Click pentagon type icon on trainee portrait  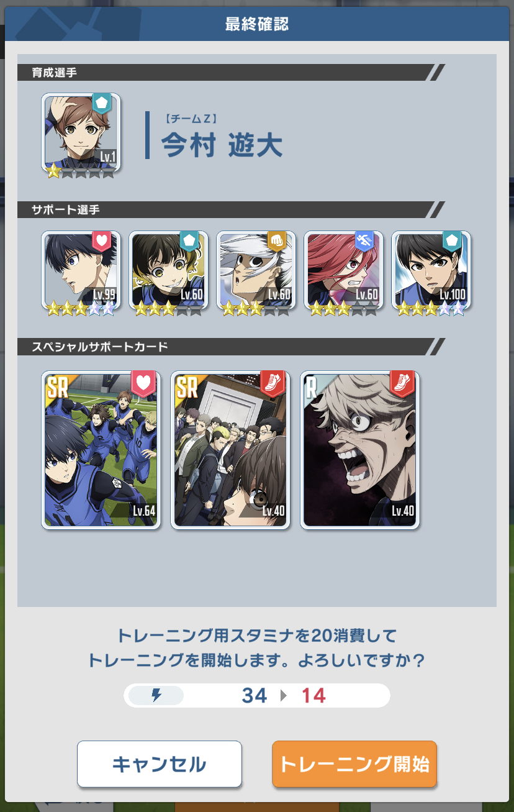click(x=101, y=103)
